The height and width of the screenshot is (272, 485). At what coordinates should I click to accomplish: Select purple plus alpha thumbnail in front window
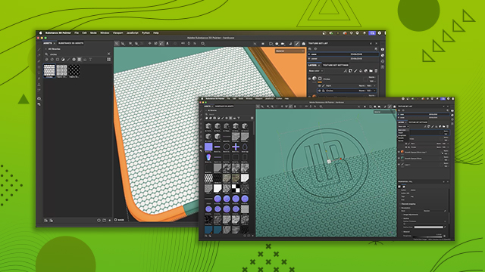236,147
